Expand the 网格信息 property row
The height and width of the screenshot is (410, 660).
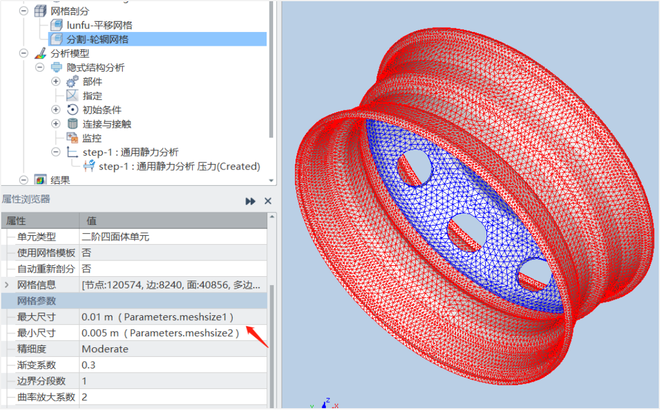point(7,285)
